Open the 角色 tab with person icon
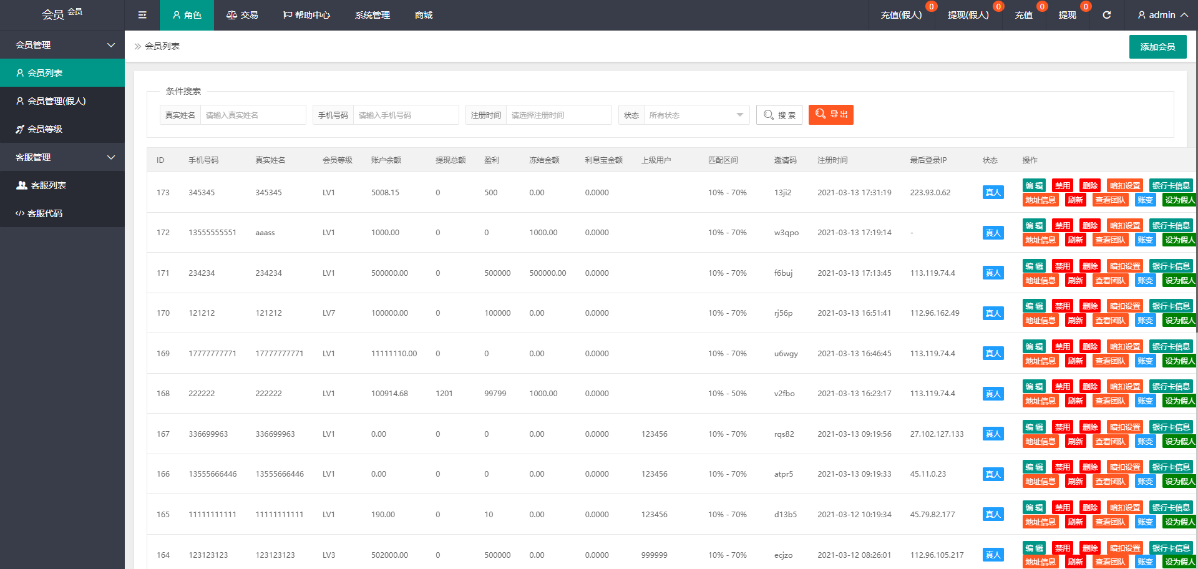 187,15
